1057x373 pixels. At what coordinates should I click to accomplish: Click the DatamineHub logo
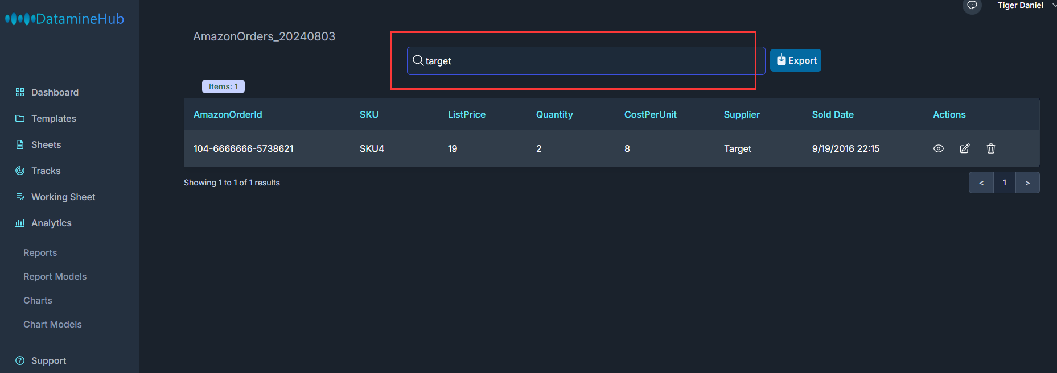64,19
